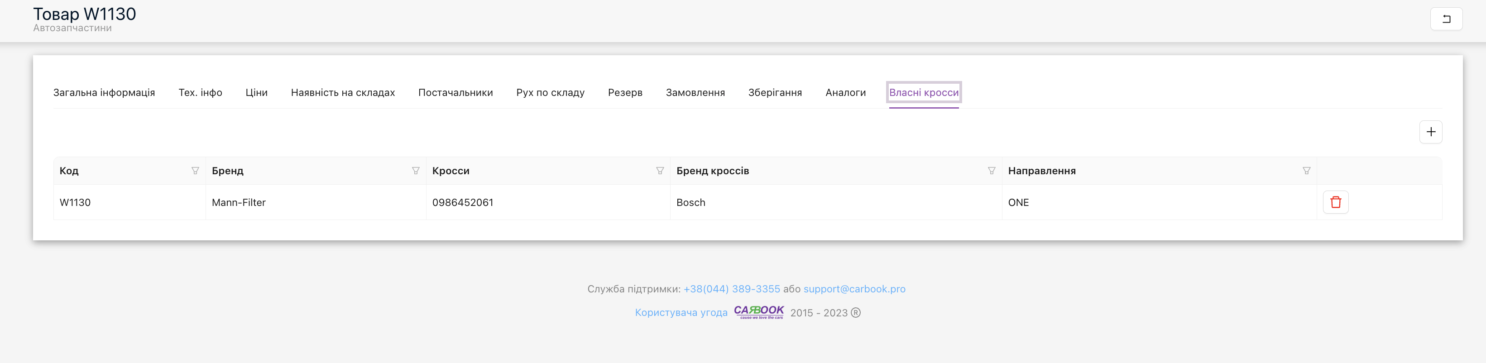The width and height of the screenshot is (1486, 363).
Task: Go to the Ціни tab
Action: [x=256, y=92]
